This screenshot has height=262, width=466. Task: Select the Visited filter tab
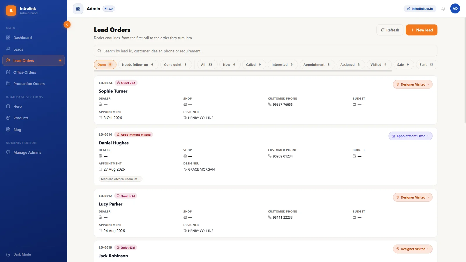point(379,65)
